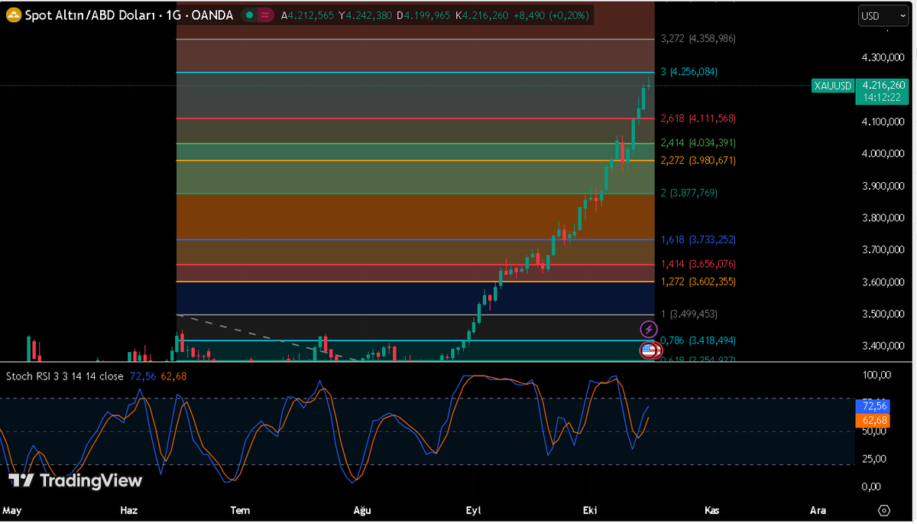Click the XAUUSD price scale label

[x=832, y=86]
